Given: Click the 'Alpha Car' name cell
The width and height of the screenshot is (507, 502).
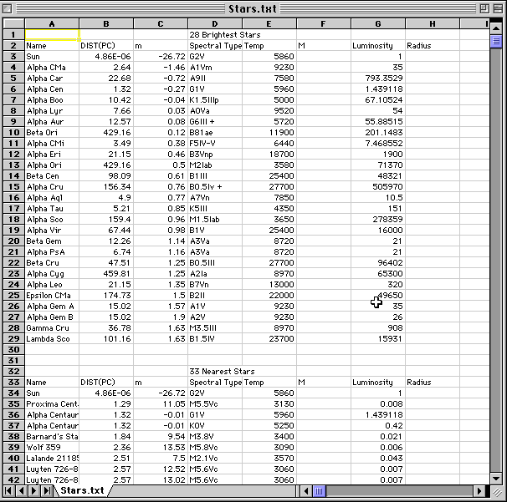Looking at the screenshot, I should tap(52, 79).
